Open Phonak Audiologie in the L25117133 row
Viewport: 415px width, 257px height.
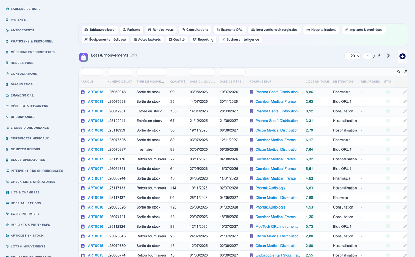270,188
